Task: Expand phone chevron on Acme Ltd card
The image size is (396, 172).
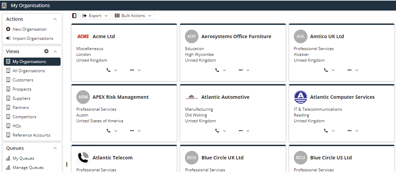Action: click(x=116, y=70)
